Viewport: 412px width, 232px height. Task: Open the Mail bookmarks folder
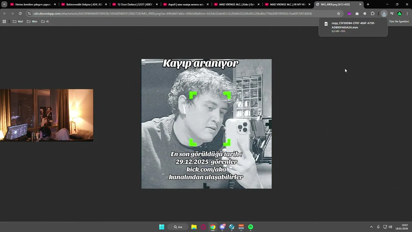pyautogui.click(x=18, y=21)
